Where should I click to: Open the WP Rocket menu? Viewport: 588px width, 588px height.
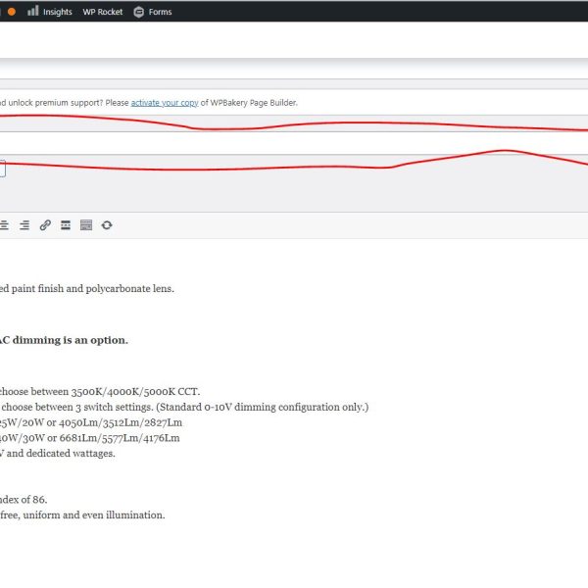(103, 12)
